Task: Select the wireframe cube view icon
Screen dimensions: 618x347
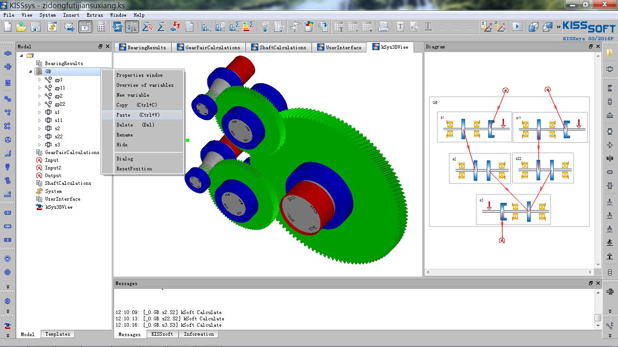Action: 548,27
